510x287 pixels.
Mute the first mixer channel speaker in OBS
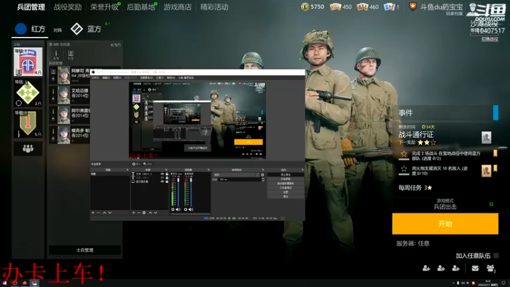pos(178,210)
